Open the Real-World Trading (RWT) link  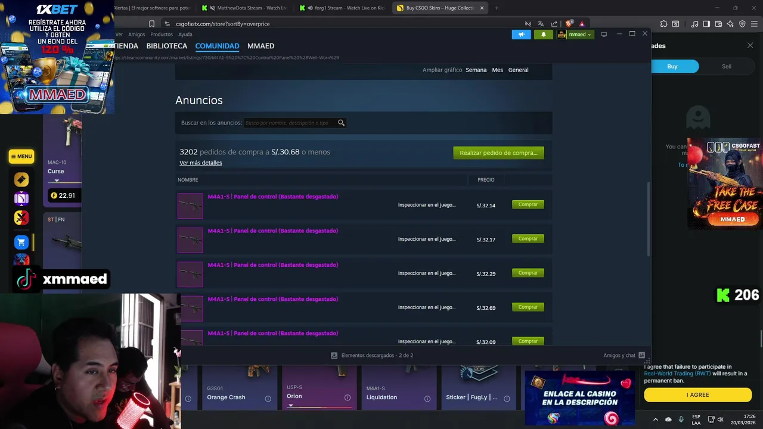coord(677,374)
